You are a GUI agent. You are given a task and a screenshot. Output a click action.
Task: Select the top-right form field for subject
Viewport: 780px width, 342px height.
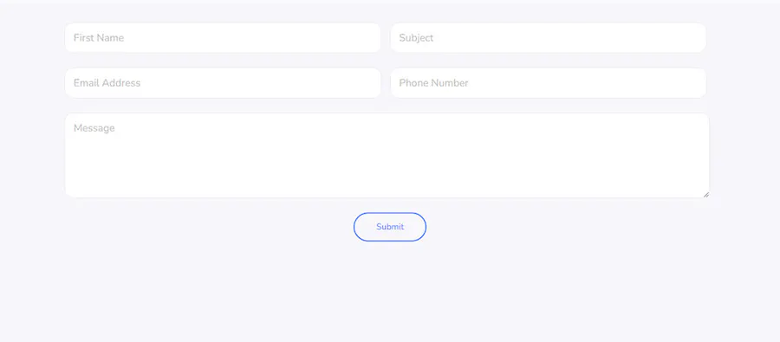pyautogui.click(x=549, y=38)
